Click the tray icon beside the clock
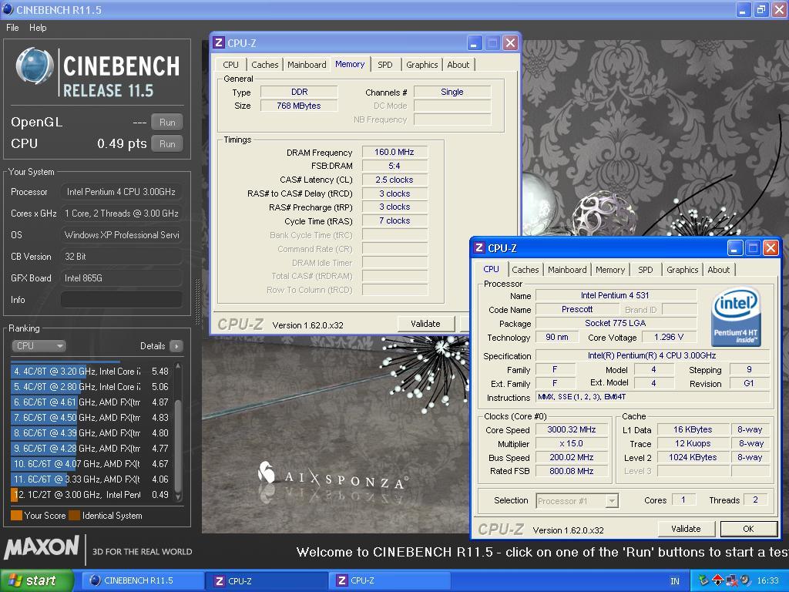789x592 pixels. [x=744, y=580]
